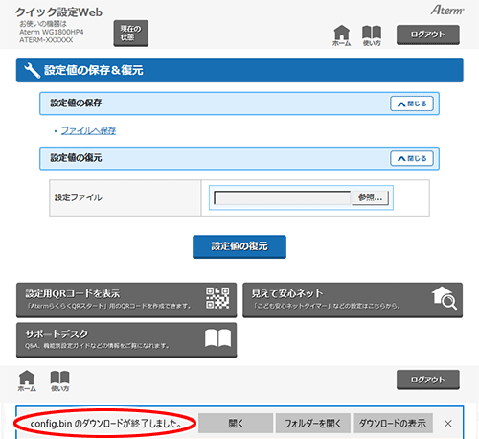Open the 現在の状態 button
479x439 pixels.
point(131,34)
